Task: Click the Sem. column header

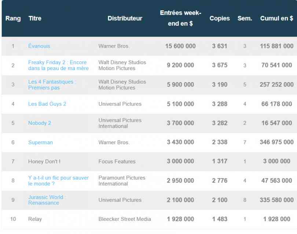Action: (245, 18)
